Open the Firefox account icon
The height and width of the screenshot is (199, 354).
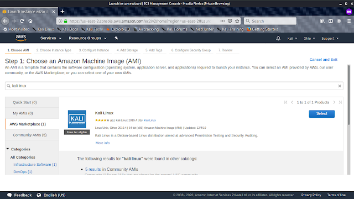(x=339, y=21)
